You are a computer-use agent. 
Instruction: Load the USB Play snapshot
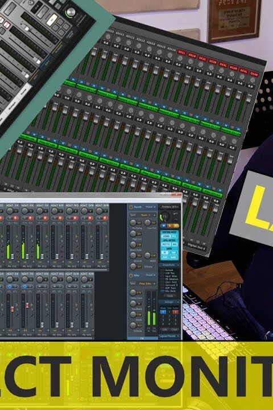click(x=169, y=273)
